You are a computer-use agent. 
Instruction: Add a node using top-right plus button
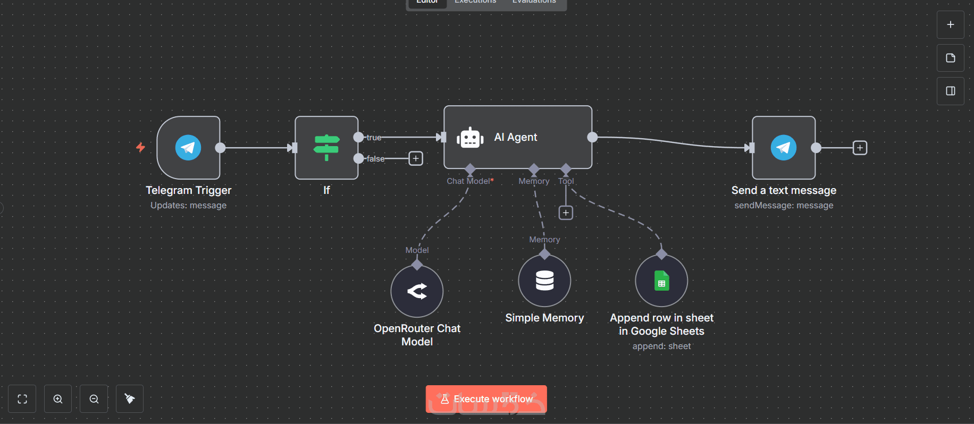click(x=951, y=25)
